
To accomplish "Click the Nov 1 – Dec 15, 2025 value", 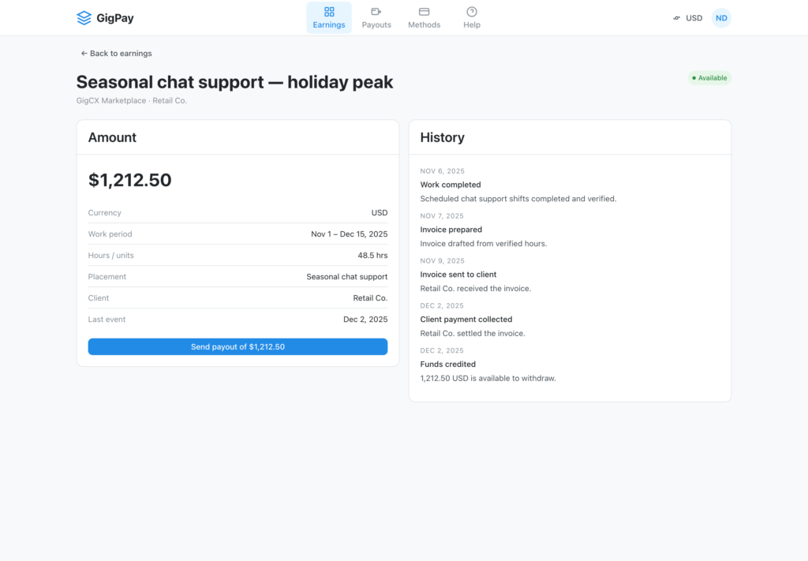I will pyautogui.click(x=349, y=234).
